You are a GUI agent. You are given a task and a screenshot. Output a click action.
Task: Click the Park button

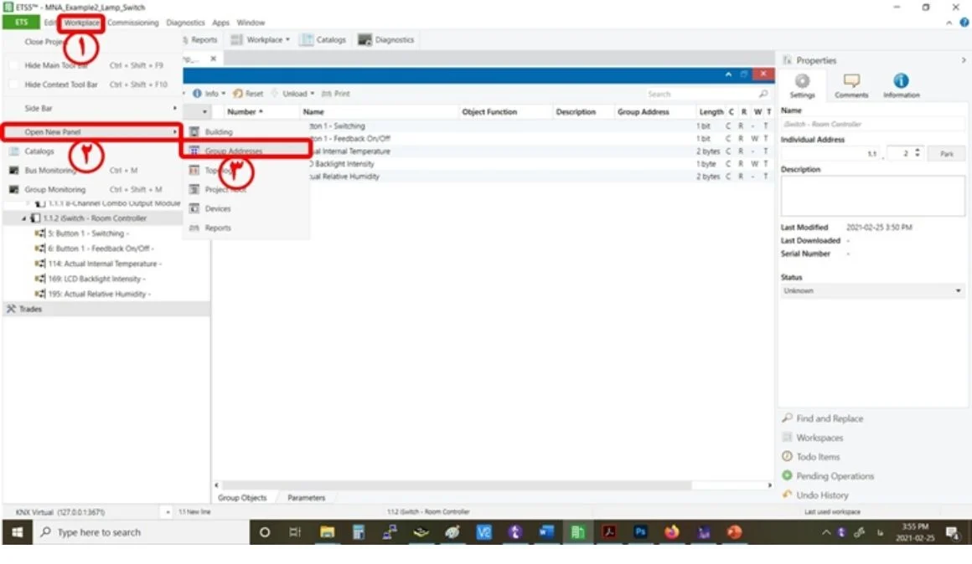click(x=946, y=153)
